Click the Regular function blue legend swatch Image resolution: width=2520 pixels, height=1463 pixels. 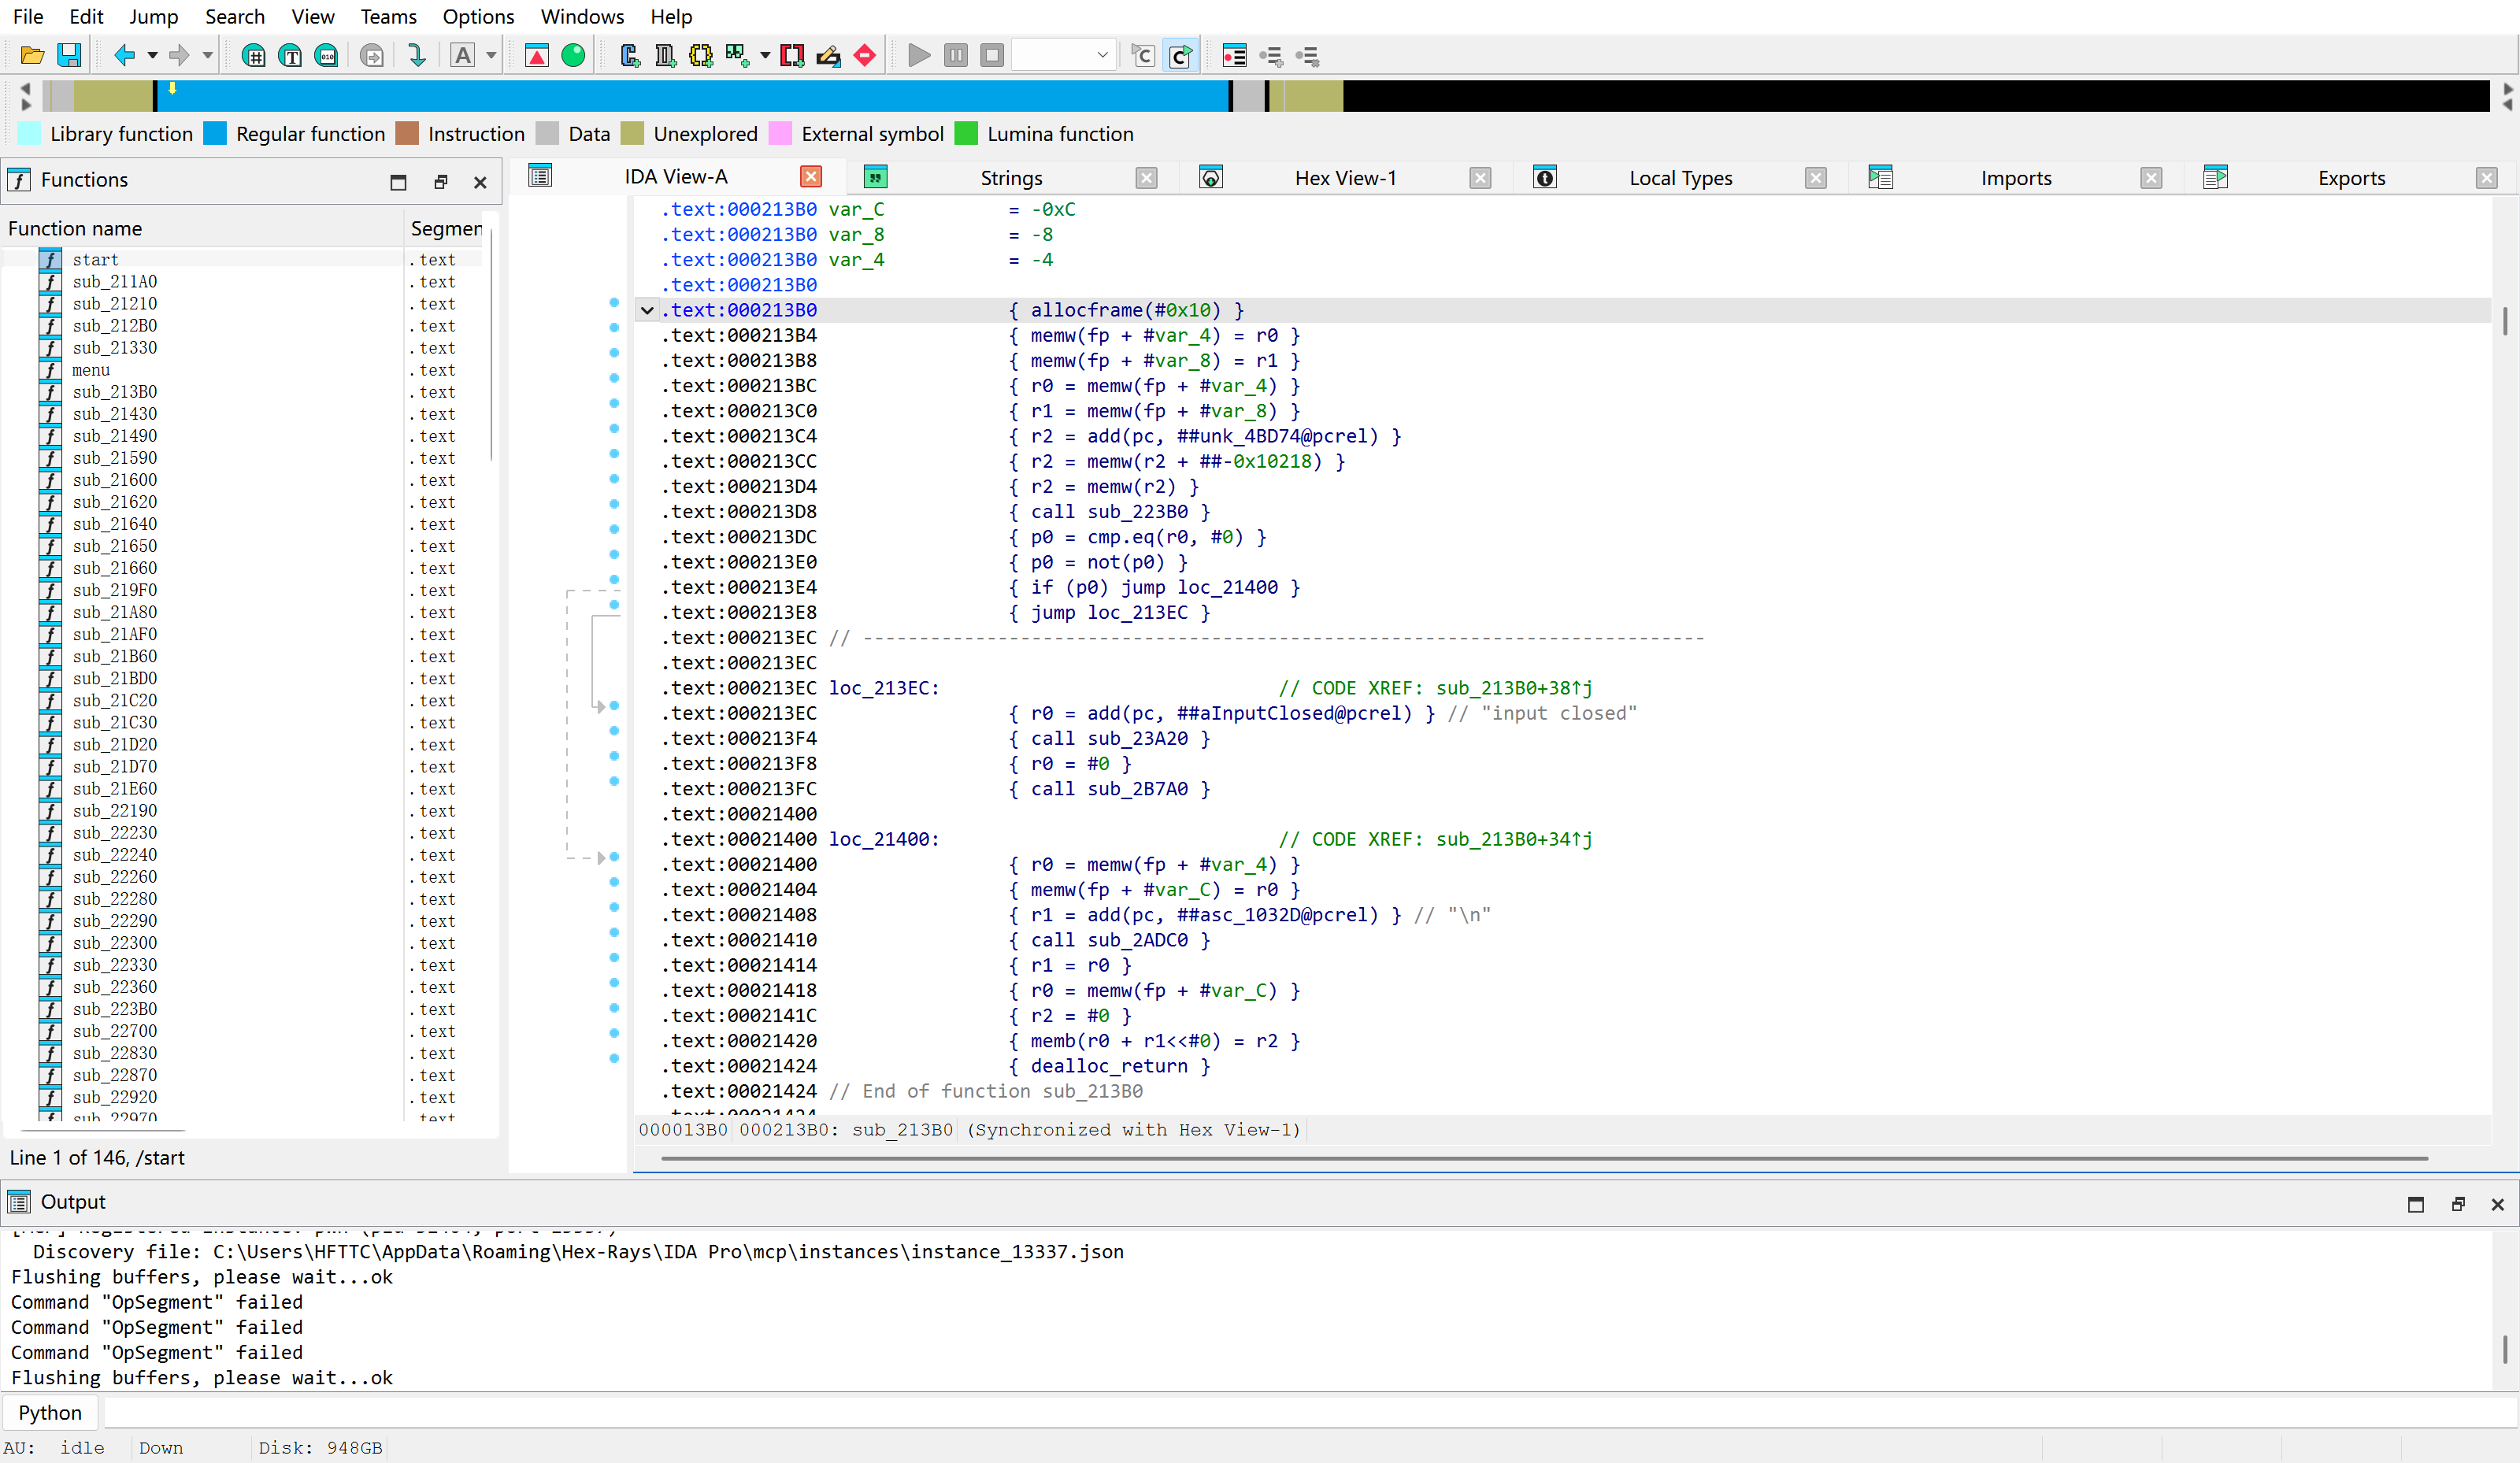click(x=215, y=134)
